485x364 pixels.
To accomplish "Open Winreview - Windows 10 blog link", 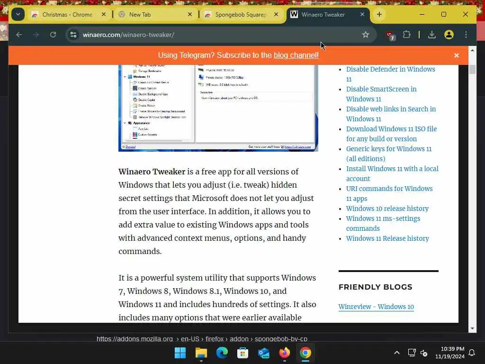I will (x=376, y=307).
